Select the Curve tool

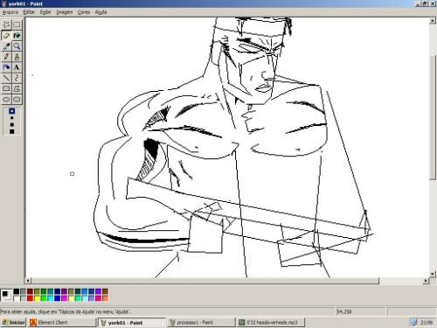click(x=17, y=78)
